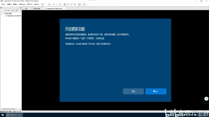Open the 查看(V) View menu
The width and height of the screenshot is (209, 117).
pyautogui.click(x=15, y=4)
